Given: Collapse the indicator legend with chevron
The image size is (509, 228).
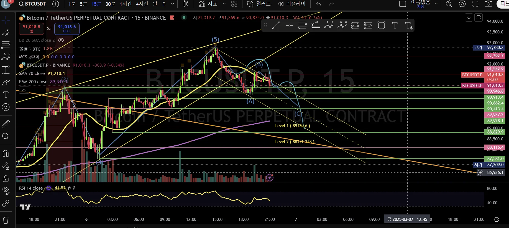Looking at the screenshot, I should (24, 90).
